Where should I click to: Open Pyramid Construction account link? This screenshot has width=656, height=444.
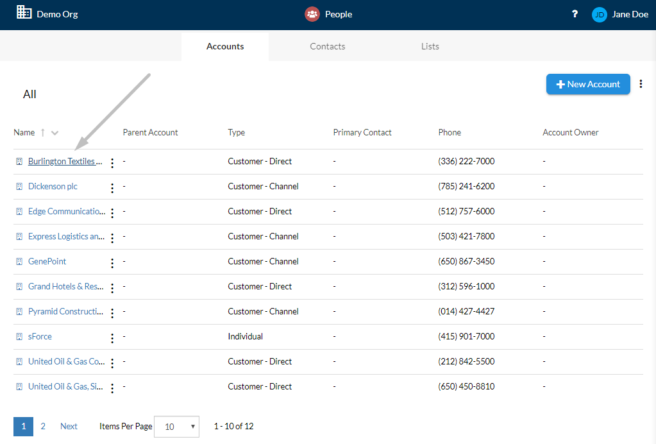[x=65, y=312]
